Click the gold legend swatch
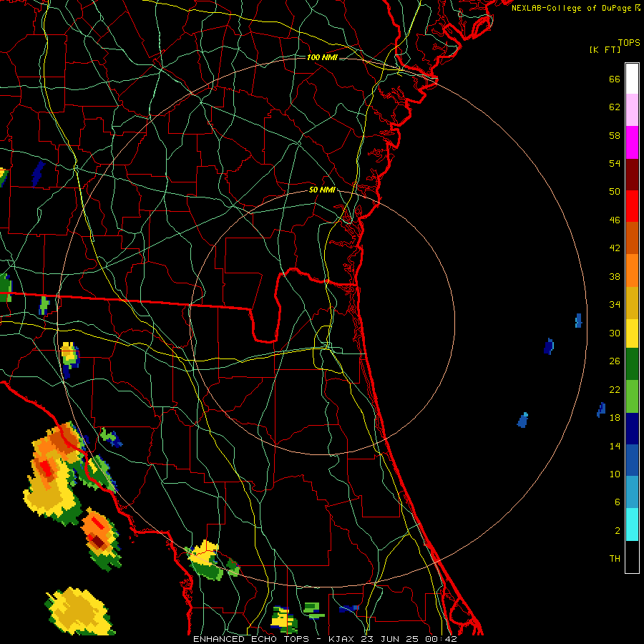The image size is (644, 644). pyautogui.click(x=632, y=303)
